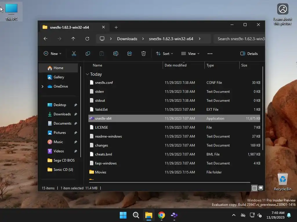The width and height of the screenshot is (297, 222).
Task: Click the Delete trash icon
Action: 144,53
